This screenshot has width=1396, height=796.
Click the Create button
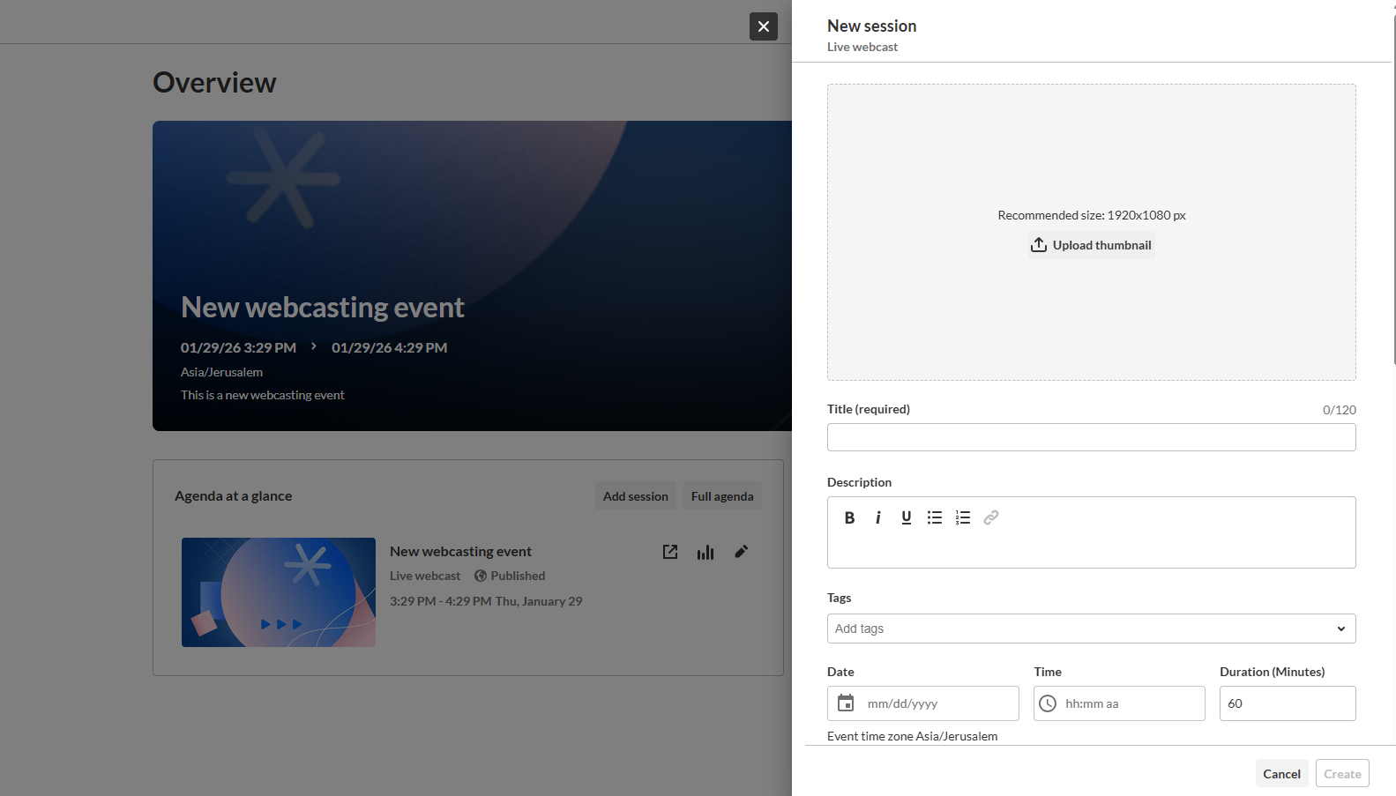coord(1342,774)
